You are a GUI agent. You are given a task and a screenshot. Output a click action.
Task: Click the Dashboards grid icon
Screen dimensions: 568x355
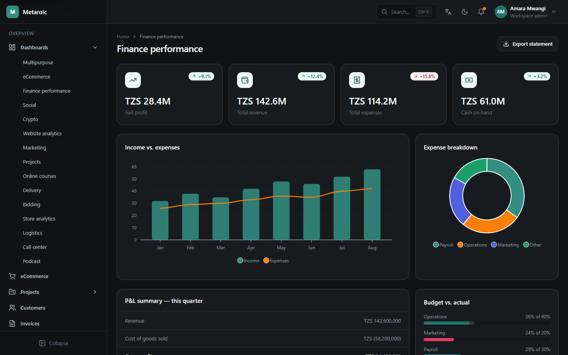click(x=12, y=47)
